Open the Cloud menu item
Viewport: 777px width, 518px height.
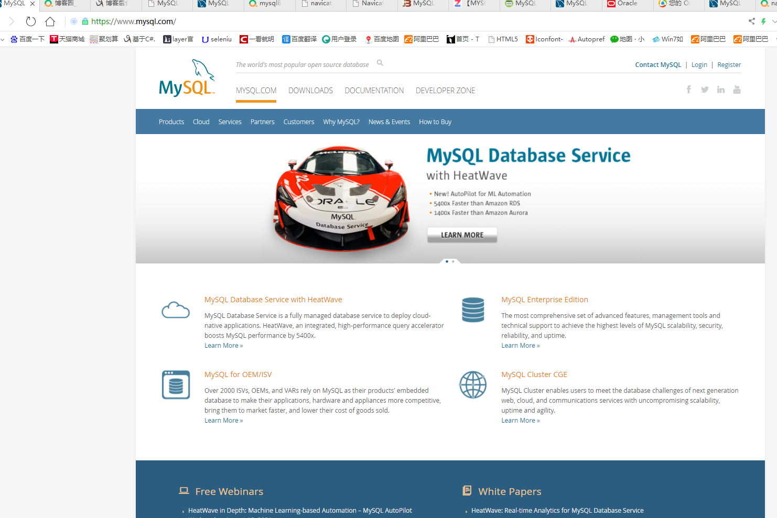[201, 122]
